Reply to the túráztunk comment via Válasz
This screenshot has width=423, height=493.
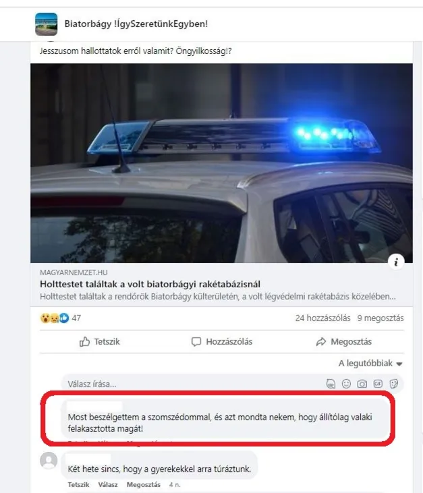click(x=108, y=484)
